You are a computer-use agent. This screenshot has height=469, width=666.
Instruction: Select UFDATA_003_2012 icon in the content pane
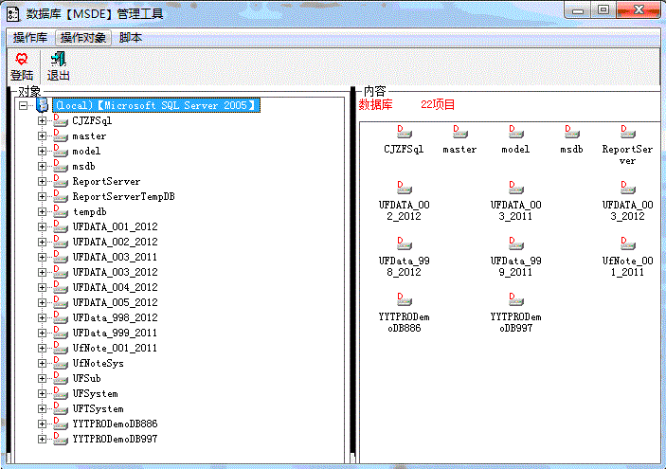pyautogui.click(x=627, y=188)
